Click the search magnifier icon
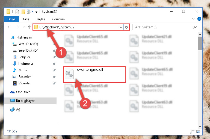Image resolution: width=210 pixels, height=139 pixels. (195, 27)
